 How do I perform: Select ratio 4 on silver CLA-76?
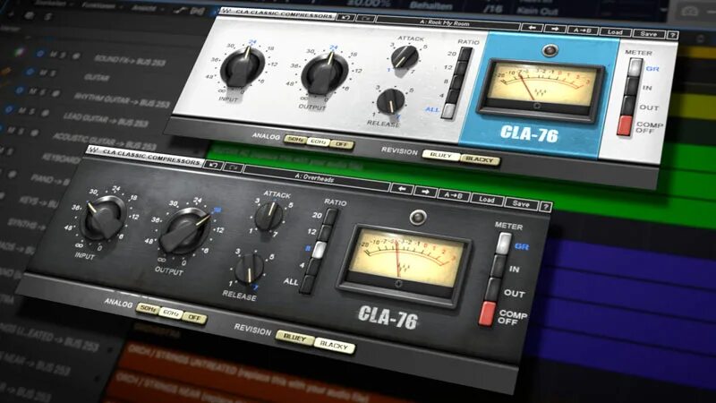(x=452, y=97)
